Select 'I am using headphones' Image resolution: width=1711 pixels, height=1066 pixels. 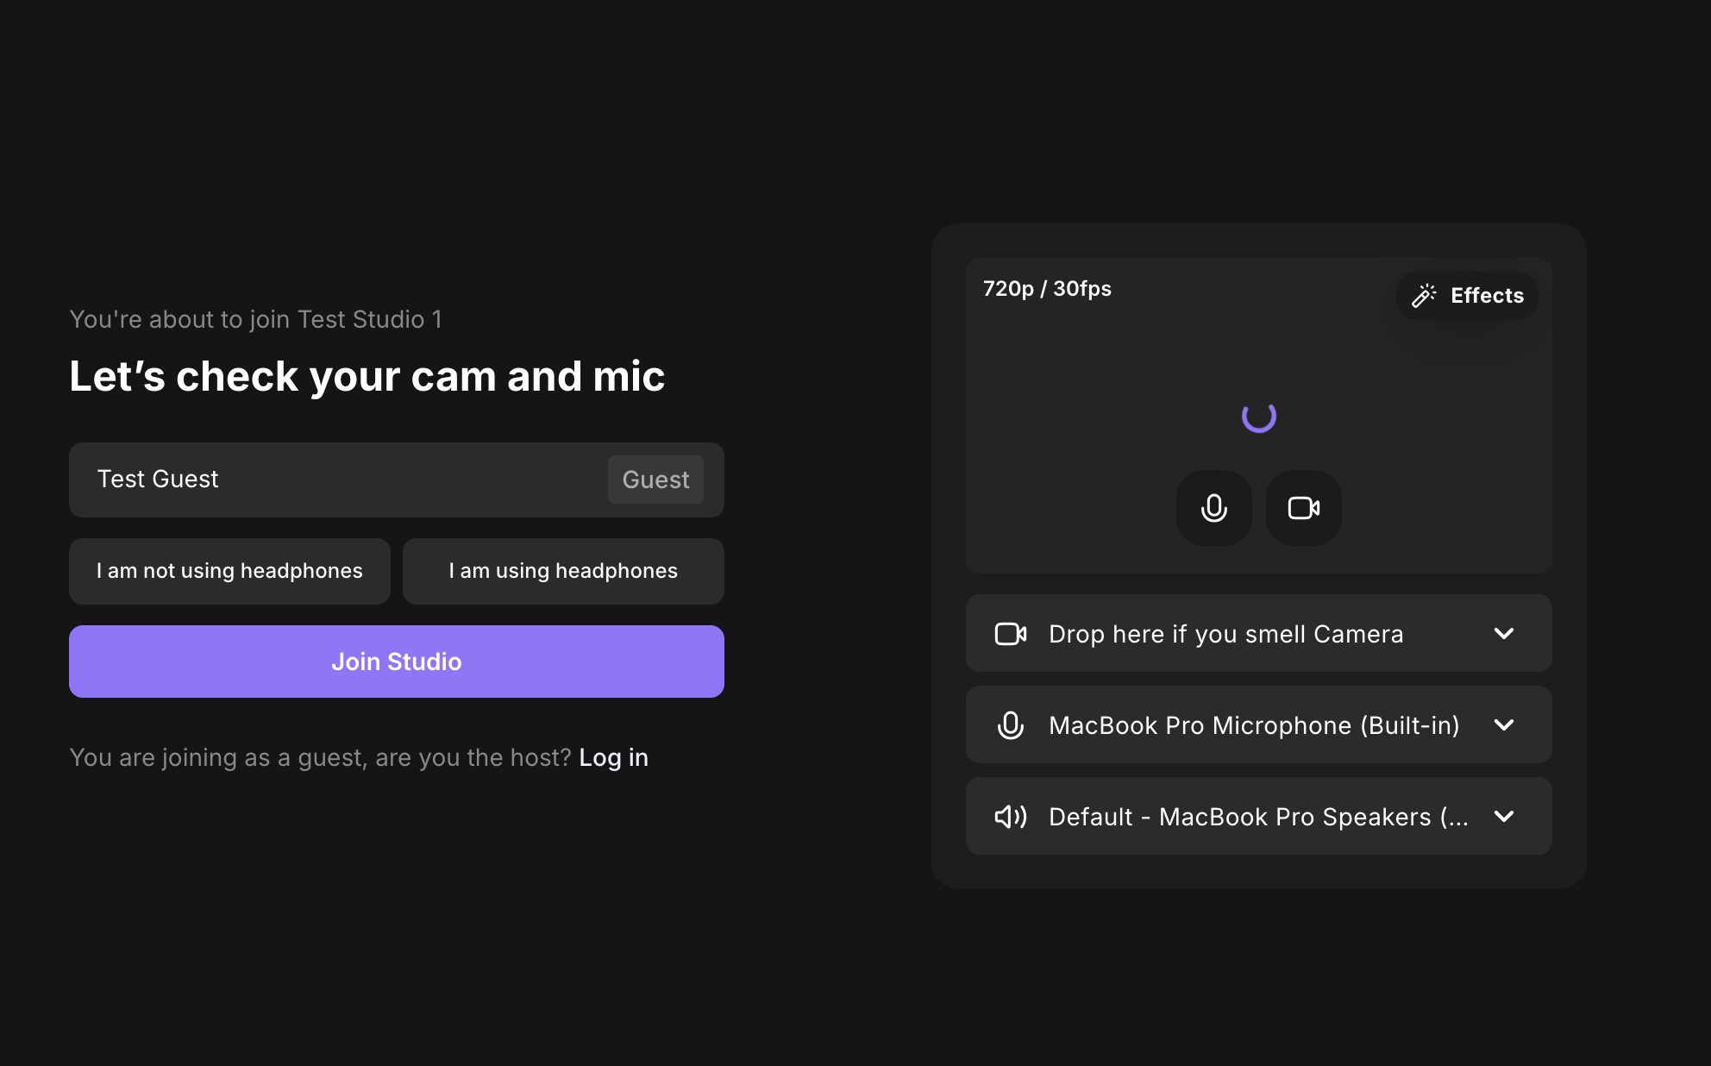point(563,571)
